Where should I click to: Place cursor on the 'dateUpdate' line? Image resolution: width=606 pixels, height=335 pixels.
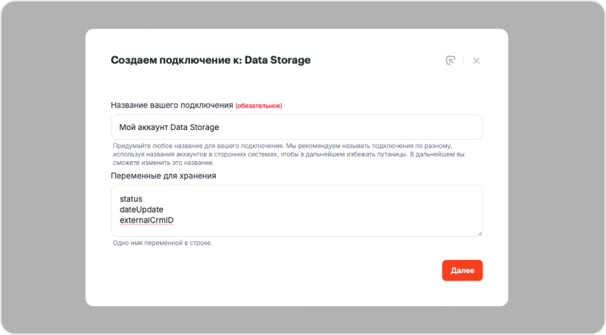(142, 209)
